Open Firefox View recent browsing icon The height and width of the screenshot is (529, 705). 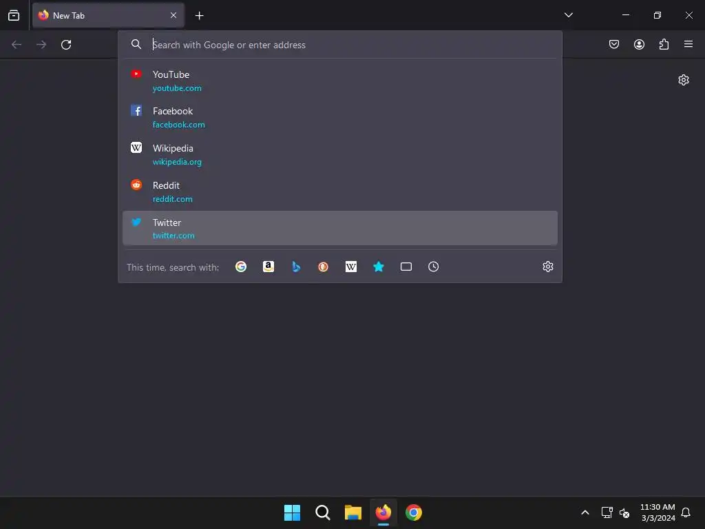(14, 15)
